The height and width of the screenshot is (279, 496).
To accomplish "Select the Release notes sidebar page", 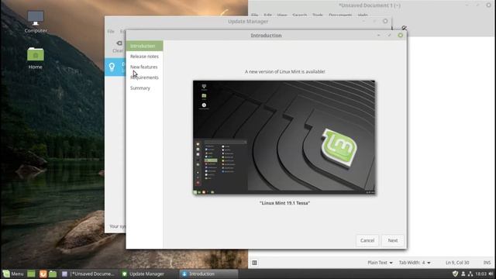I will click(145, 57).
